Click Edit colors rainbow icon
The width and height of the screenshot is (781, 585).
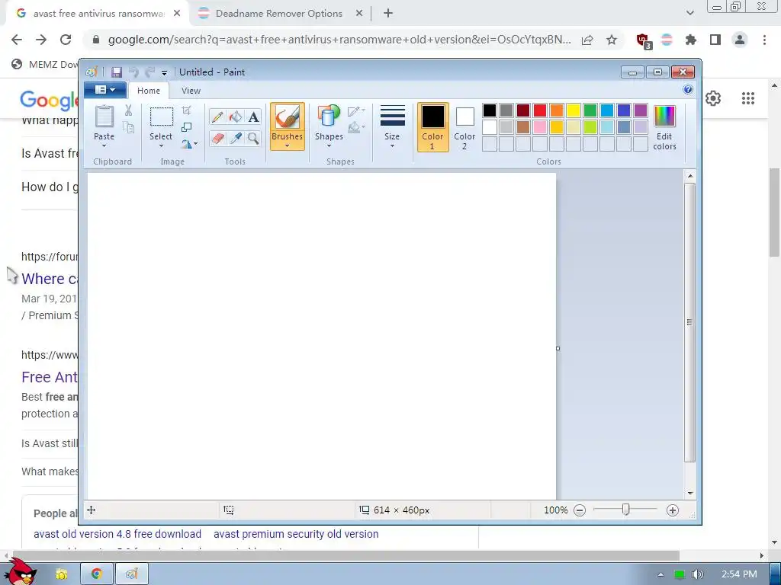[x=664, y=117]
